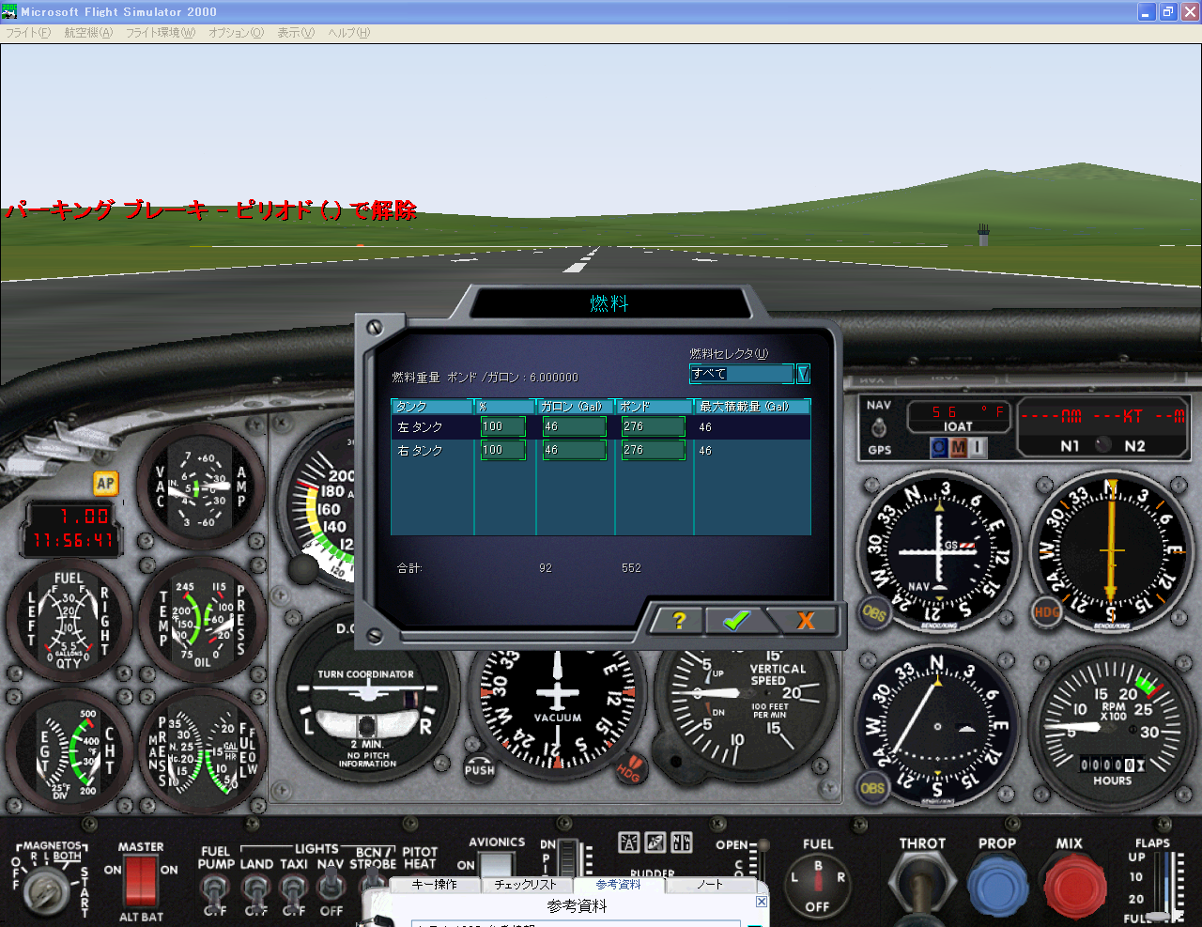
Task: Edit right tank gallons field
Action: click(575, 450)
